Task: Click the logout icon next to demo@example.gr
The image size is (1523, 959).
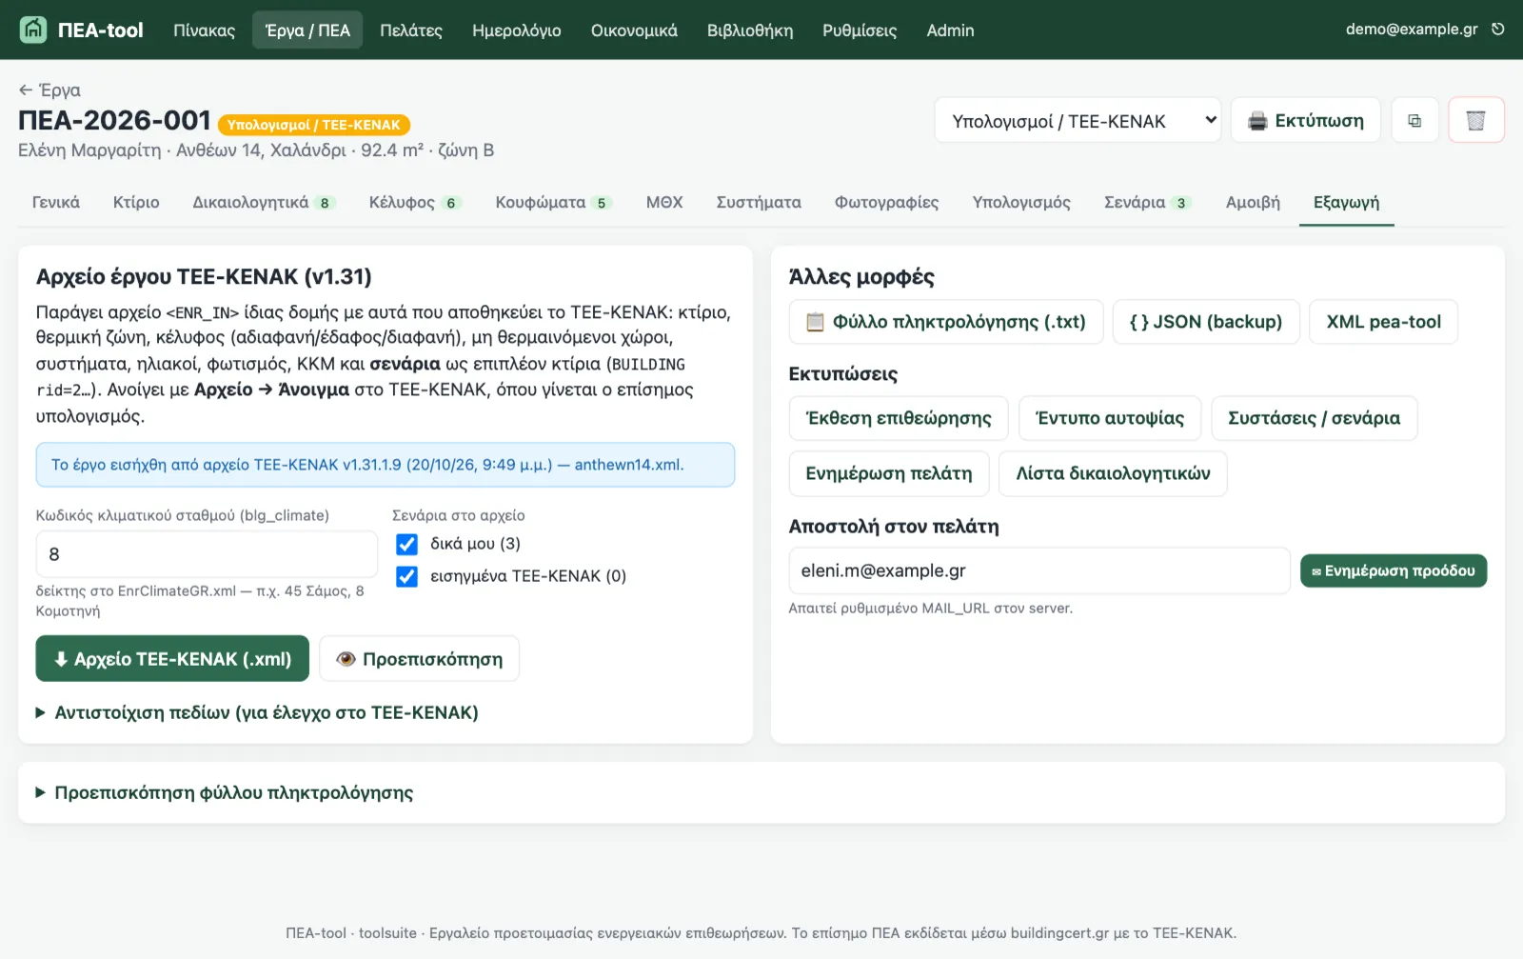Action: click(1497, 30)
